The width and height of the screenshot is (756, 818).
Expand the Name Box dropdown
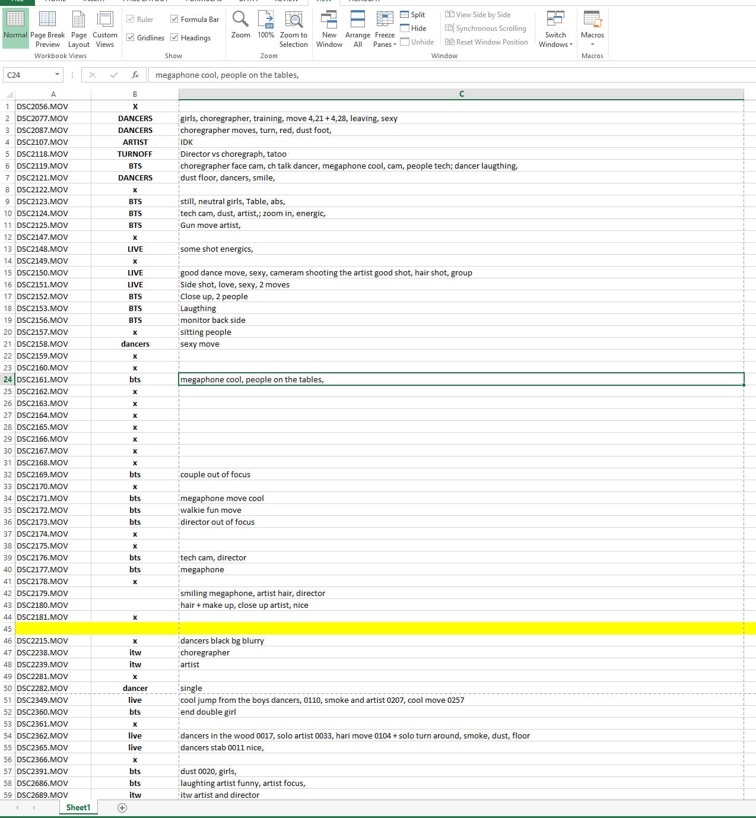pos(58,75)
